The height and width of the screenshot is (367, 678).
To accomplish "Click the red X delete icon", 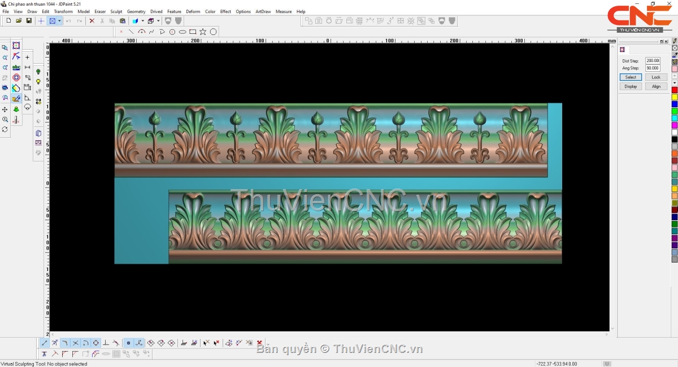I will click(x=92, y=21).
